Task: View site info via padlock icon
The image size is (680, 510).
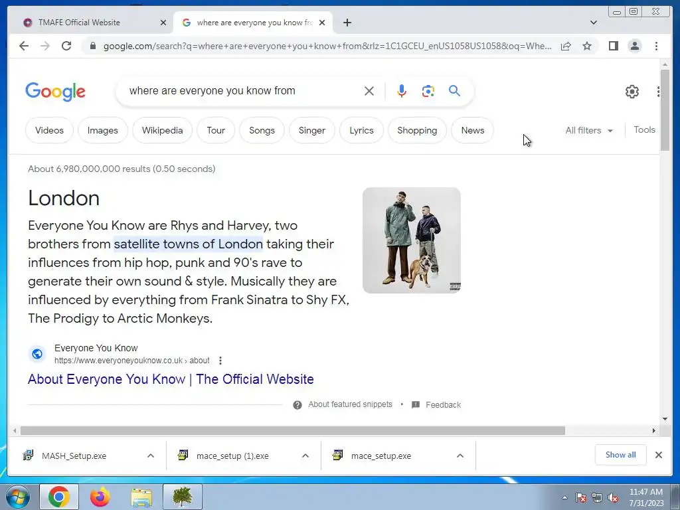Action: [92, 46]
